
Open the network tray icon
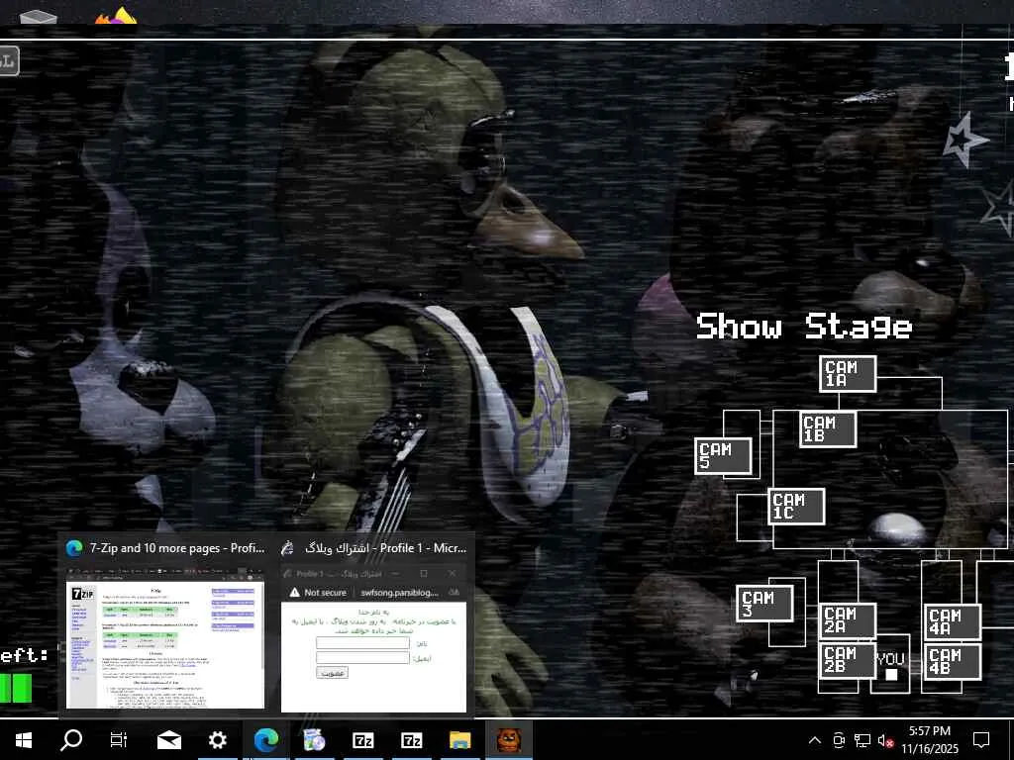[862, 740]
